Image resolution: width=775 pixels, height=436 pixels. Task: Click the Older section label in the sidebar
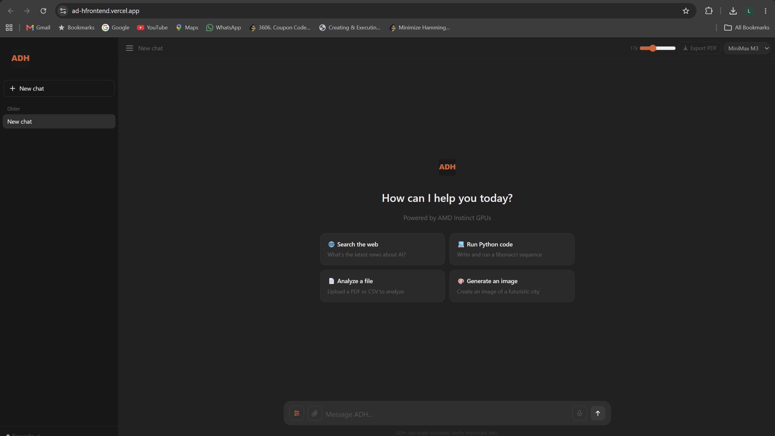coord(14,109)
